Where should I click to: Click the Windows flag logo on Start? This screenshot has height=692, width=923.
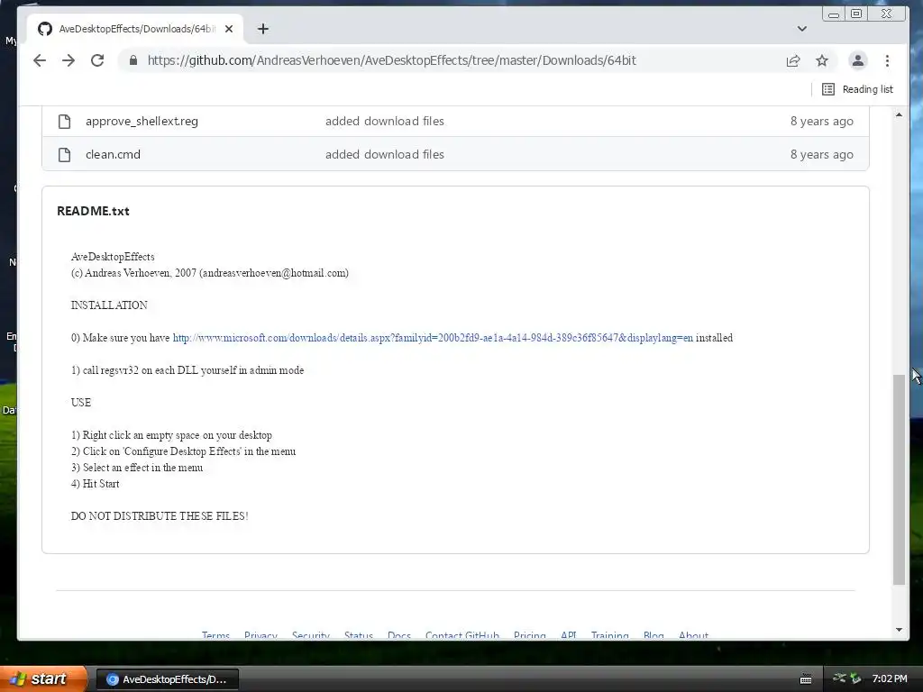coord(18,678)
